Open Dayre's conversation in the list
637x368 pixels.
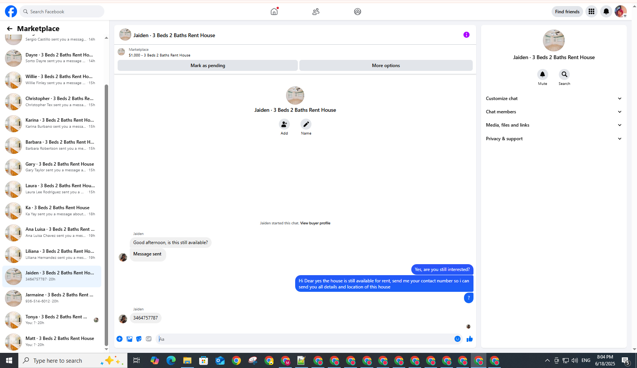point(52,58)
